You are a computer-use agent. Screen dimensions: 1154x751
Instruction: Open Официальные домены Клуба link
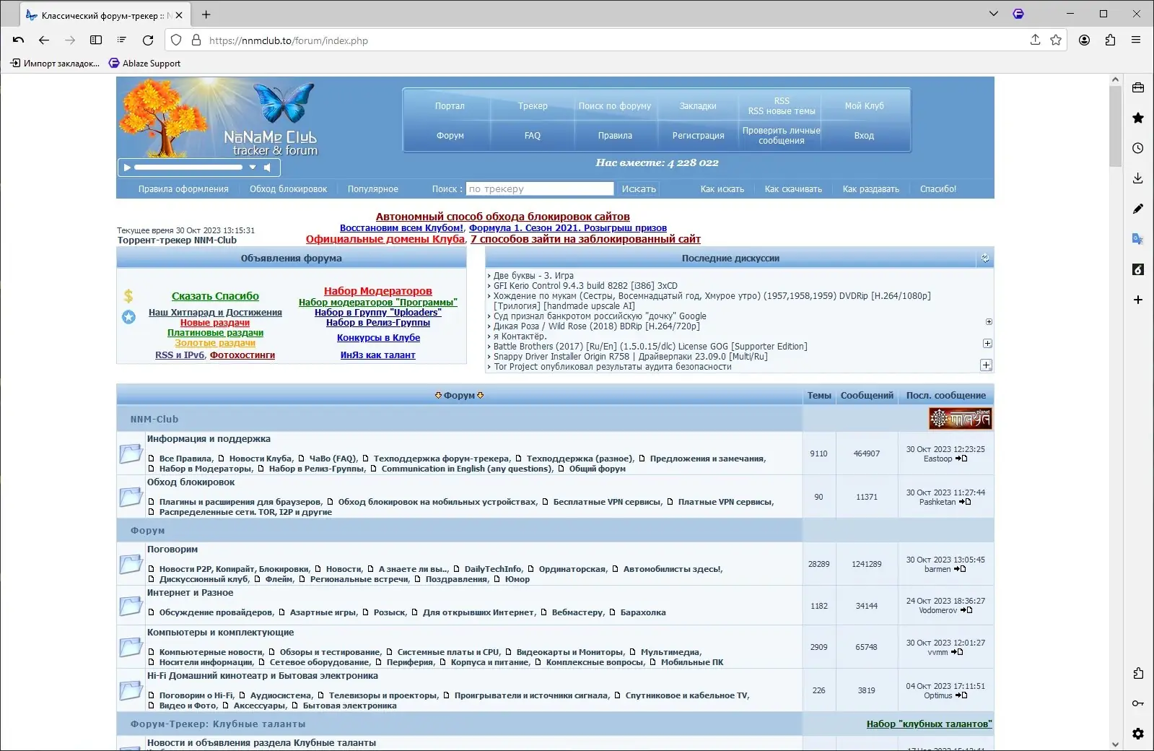[385, 239]
